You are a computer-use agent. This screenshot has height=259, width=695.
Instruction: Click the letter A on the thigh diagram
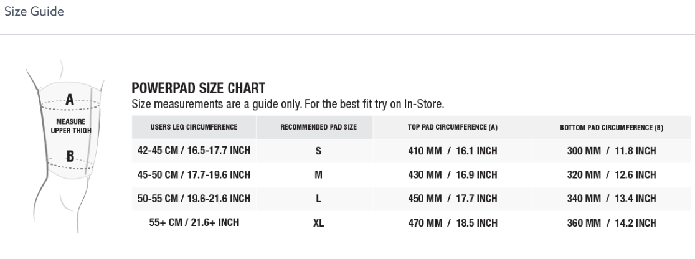(x=70, y=100)
